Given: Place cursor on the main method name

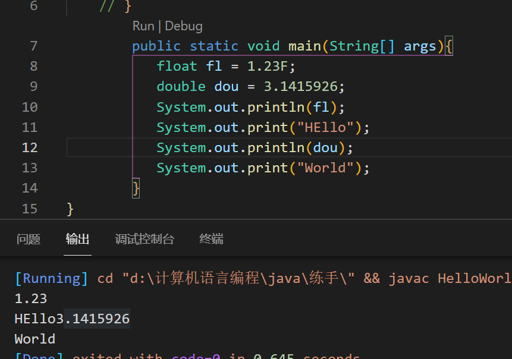Looking at the screenshot, I should click(x=304, y=46).
